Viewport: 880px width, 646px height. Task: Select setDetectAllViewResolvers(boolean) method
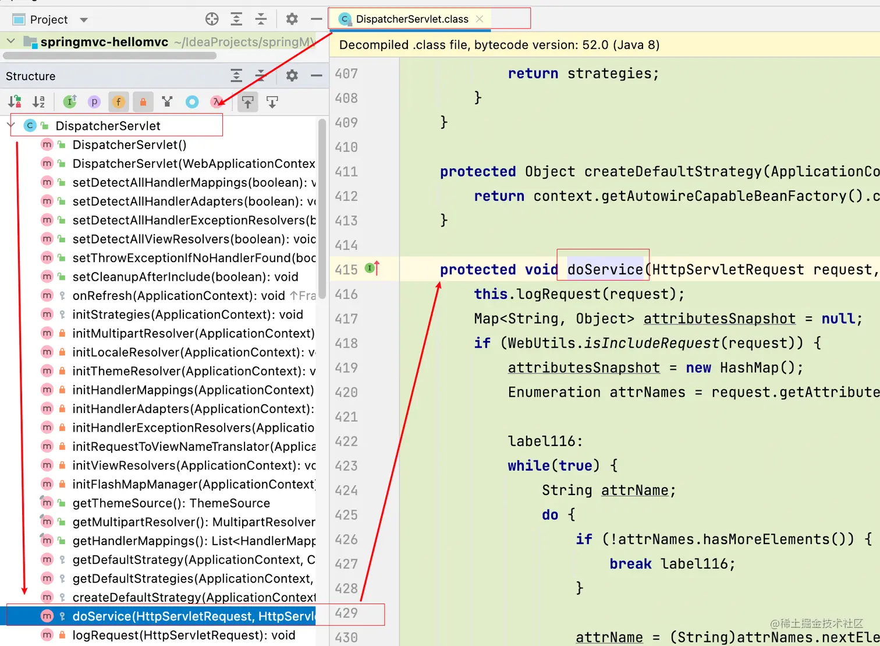click(194, 239)
